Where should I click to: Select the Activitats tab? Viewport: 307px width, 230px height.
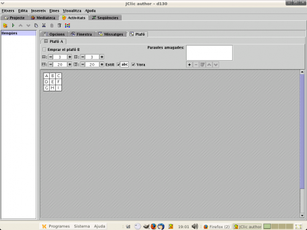[74, 18]
